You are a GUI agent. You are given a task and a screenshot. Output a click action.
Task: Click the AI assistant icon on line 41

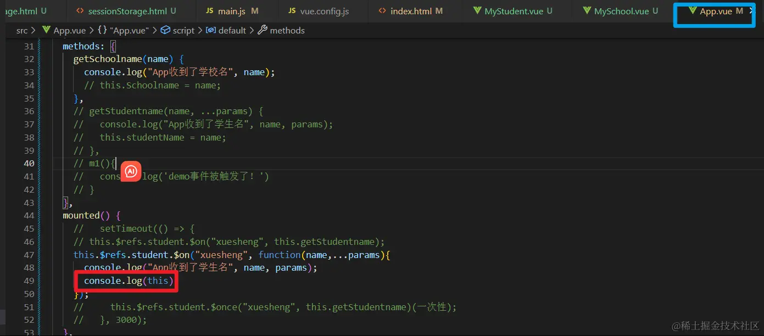[131, 172]
